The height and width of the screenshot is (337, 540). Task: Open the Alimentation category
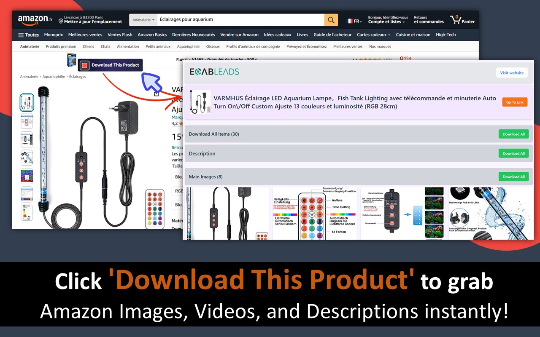128,47
